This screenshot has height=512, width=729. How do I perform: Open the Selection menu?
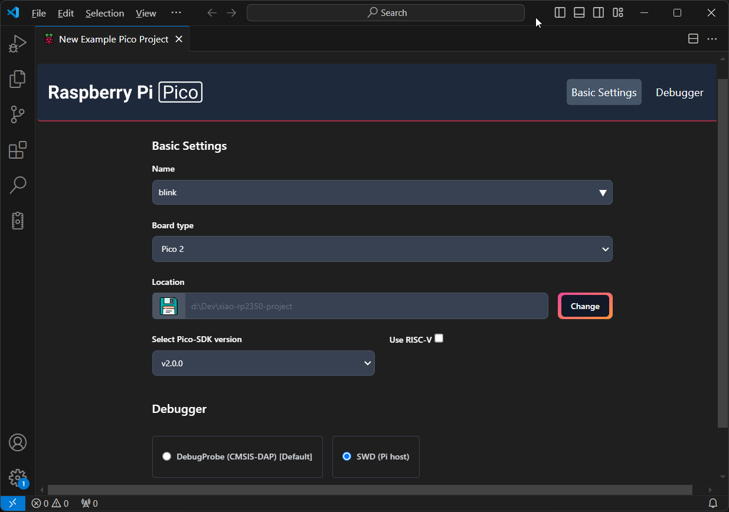click(104, 13)
